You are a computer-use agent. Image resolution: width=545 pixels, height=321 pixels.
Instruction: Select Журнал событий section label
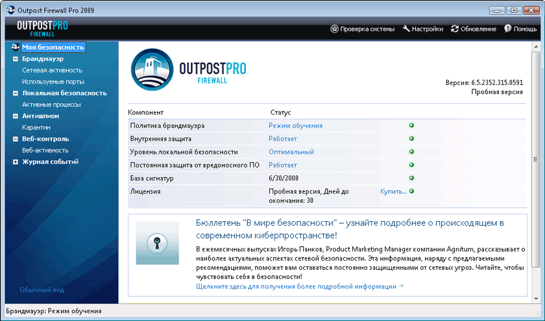(51, 162)
